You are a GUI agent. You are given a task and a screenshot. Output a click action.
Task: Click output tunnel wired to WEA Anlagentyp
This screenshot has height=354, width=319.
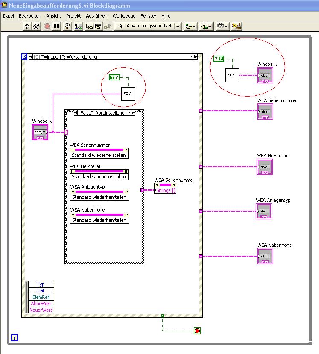pyautogui.click(x=201, y=211)
